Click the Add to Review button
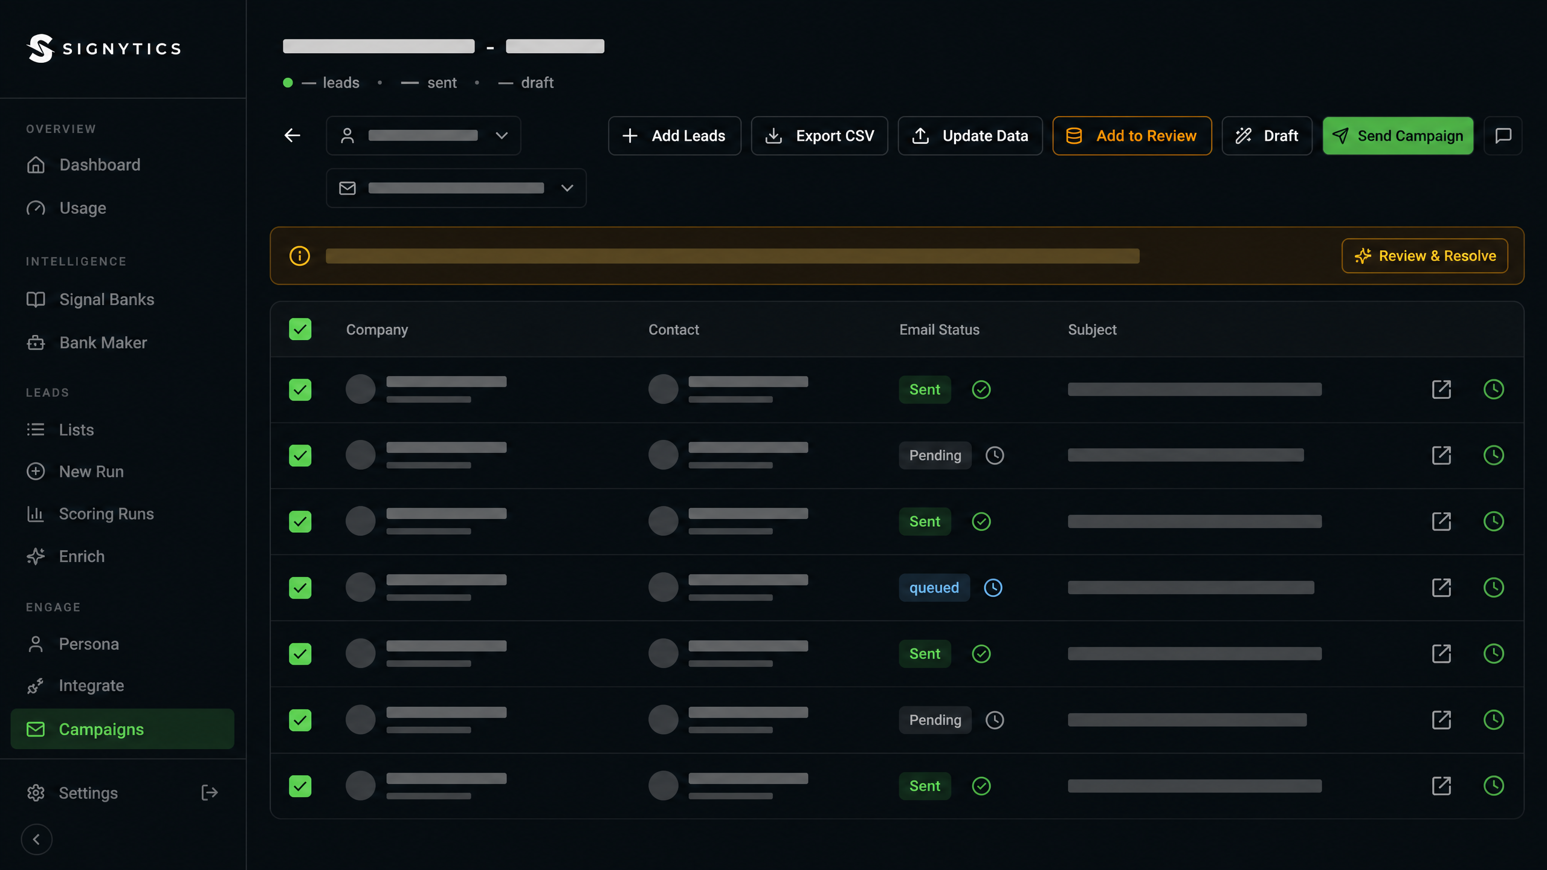 click(x=1132, y=135)
